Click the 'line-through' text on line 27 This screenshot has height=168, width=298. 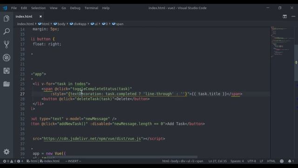pos(158,94)
